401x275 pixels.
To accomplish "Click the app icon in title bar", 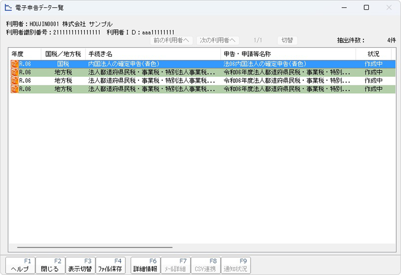I will (x=8, y=8).
